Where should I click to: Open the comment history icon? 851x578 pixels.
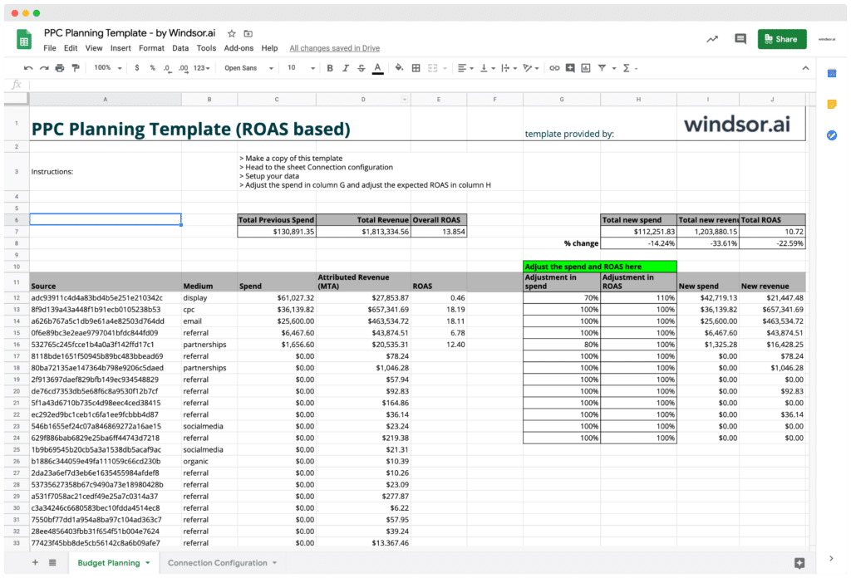(x=740, y=39)
